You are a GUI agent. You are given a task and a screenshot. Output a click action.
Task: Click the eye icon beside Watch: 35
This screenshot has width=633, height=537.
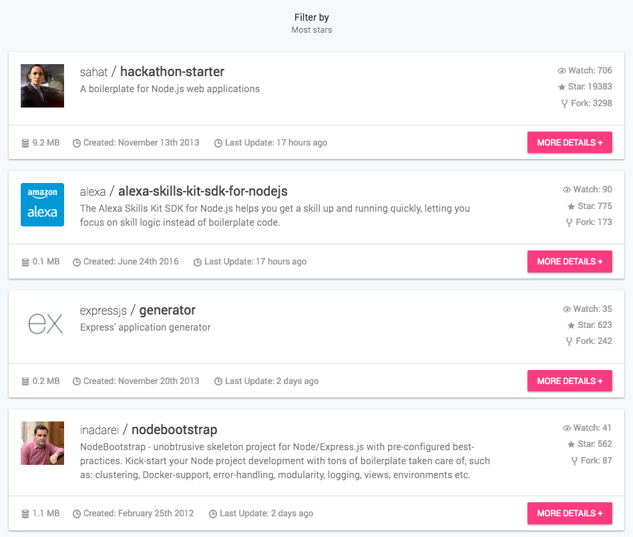567,309
